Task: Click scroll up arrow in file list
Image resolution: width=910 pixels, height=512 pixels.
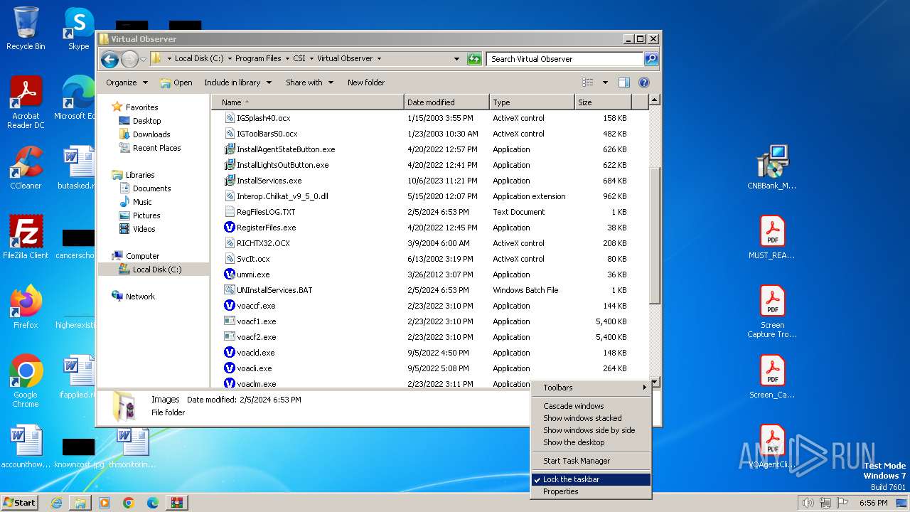Action: pyautogui.click(x=655, y=100)
